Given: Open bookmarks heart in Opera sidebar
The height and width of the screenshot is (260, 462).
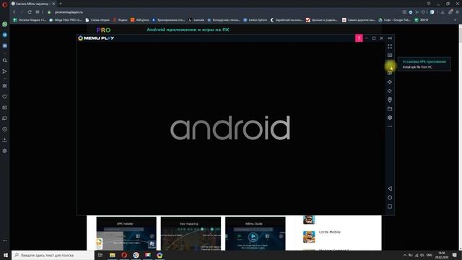Looking at the screenshot, I should click(x=5, y=97).
